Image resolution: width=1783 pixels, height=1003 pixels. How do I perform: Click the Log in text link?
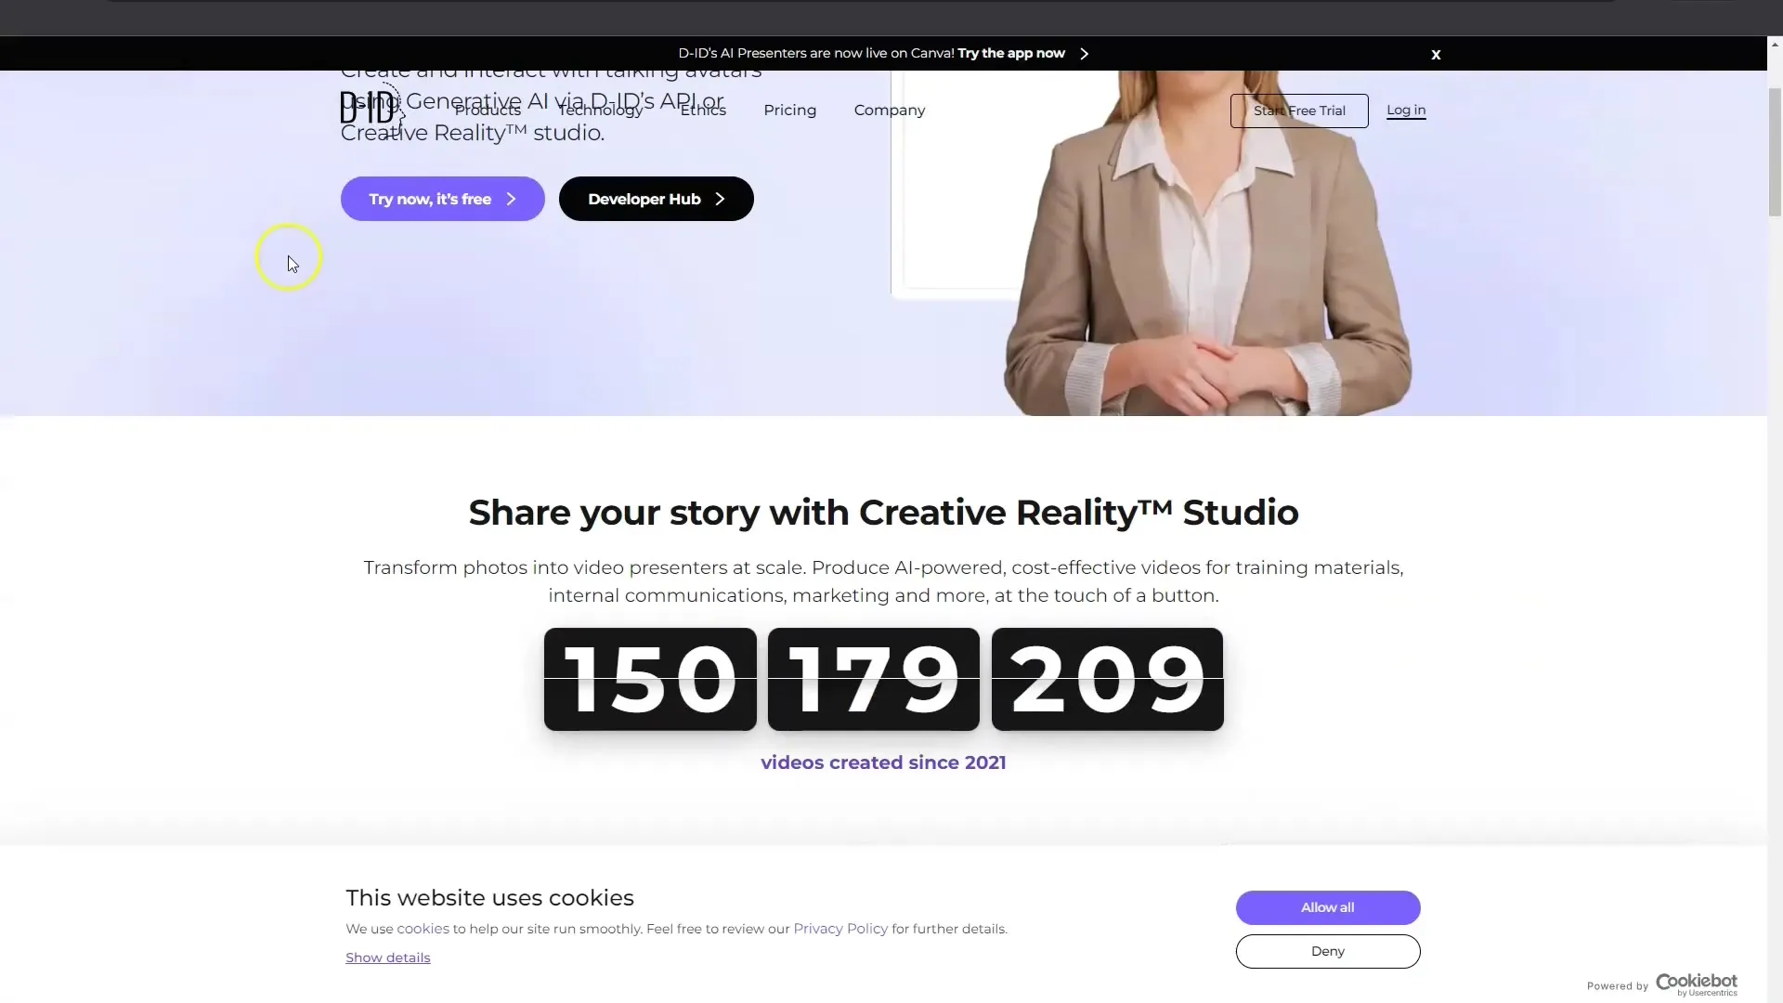point(1406,109)
